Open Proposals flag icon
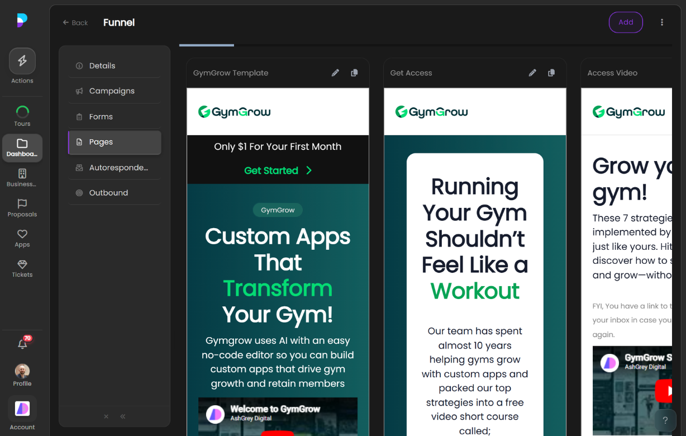 click(x=22, y=204)
